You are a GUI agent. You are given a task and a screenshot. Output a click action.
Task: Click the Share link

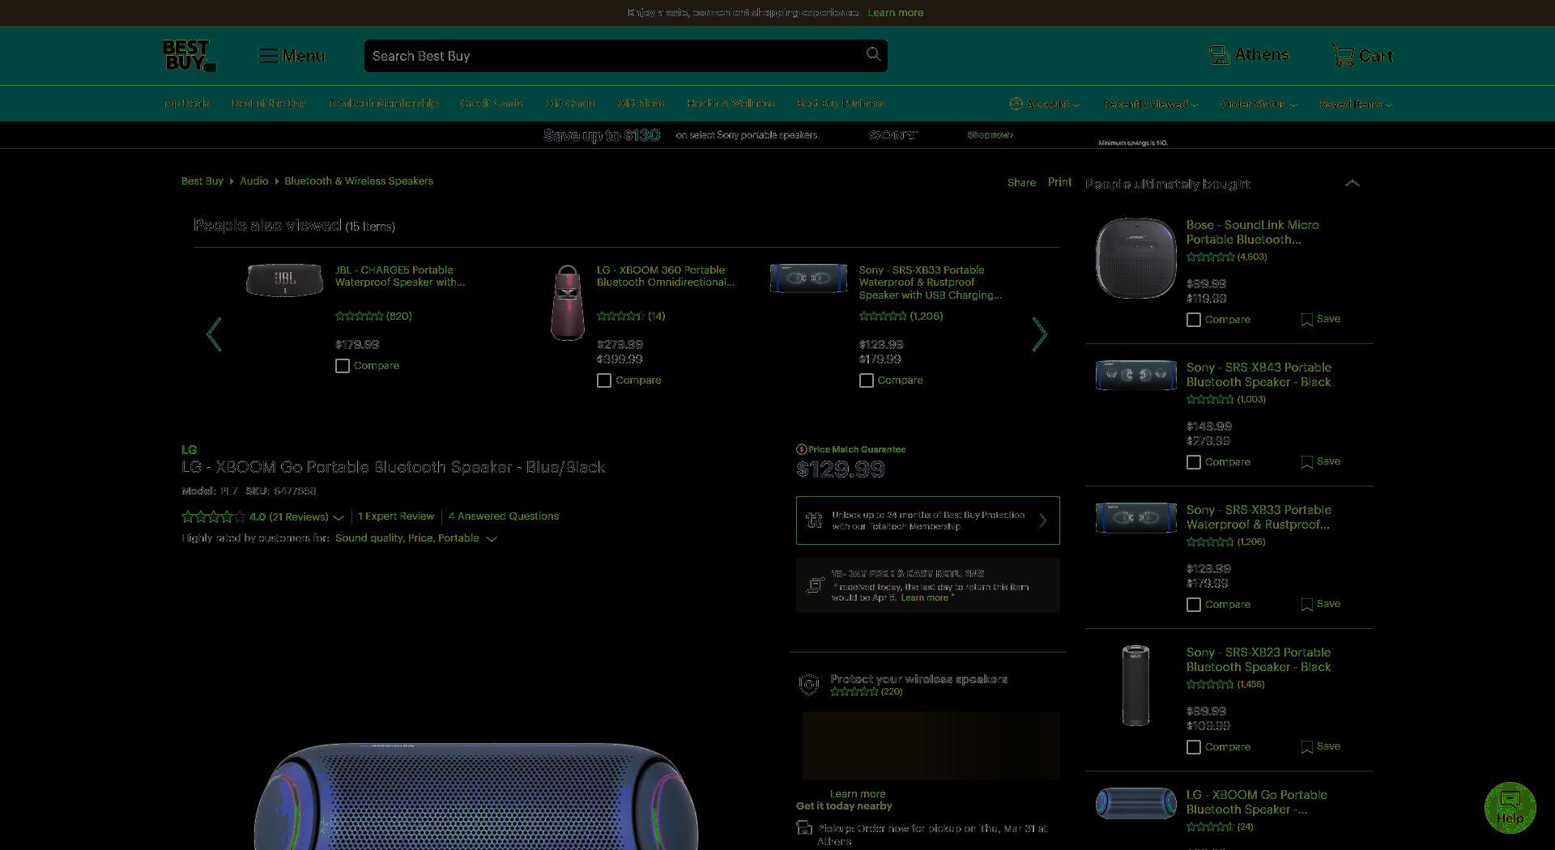(1021, 182)
